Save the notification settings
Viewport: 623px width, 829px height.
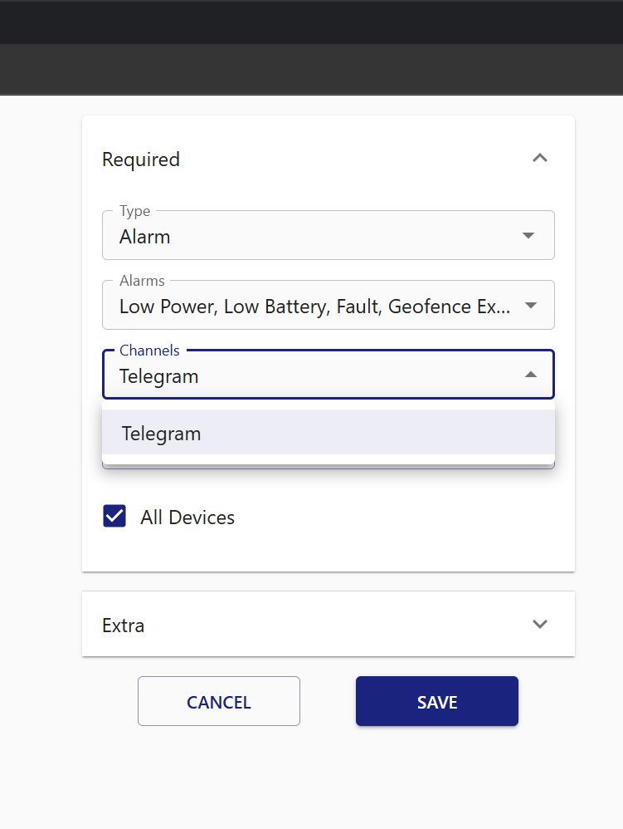click(x=436, y=702)
